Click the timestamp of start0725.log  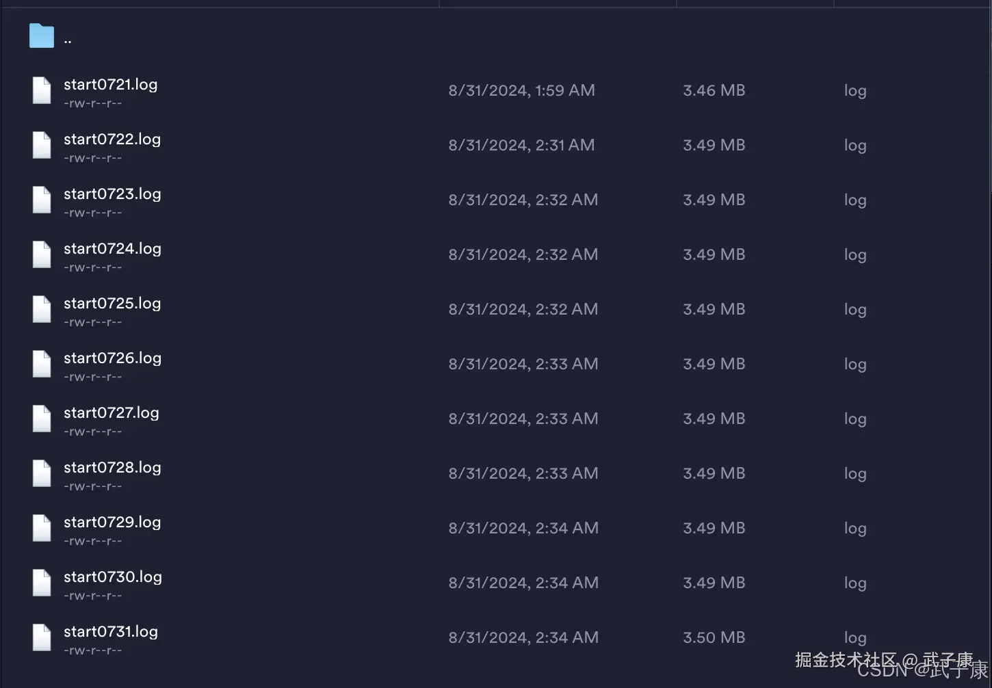pyautogui.click(x=523, y=309)
